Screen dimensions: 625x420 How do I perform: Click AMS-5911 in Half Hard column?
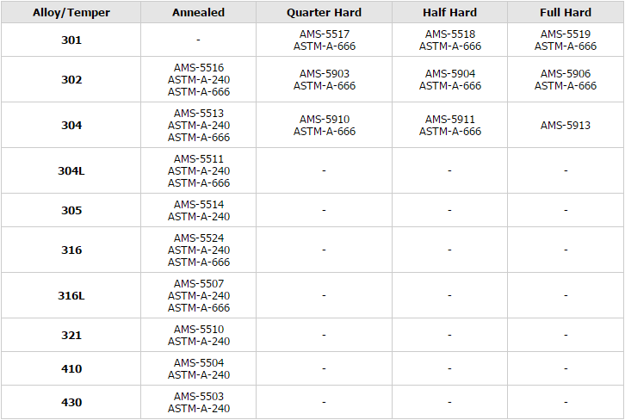click(450, 120)
